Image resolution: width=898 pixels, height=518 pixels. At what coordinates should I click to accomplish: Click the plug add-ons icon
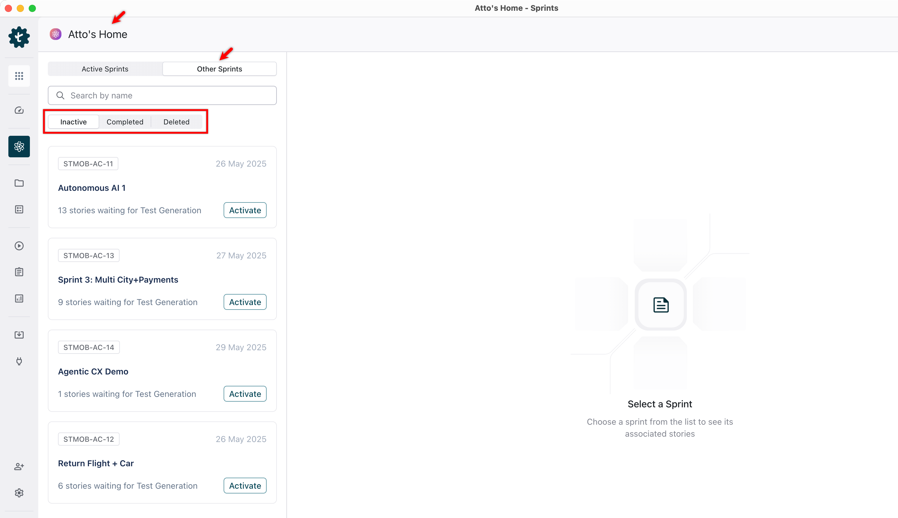(19, 362)
